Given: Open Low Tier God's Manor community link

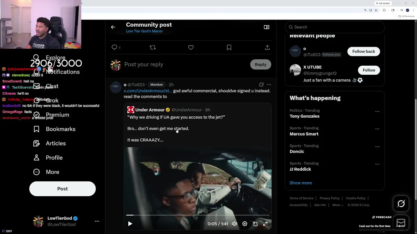Looking at the screenshot, I should tap(144, 31).
